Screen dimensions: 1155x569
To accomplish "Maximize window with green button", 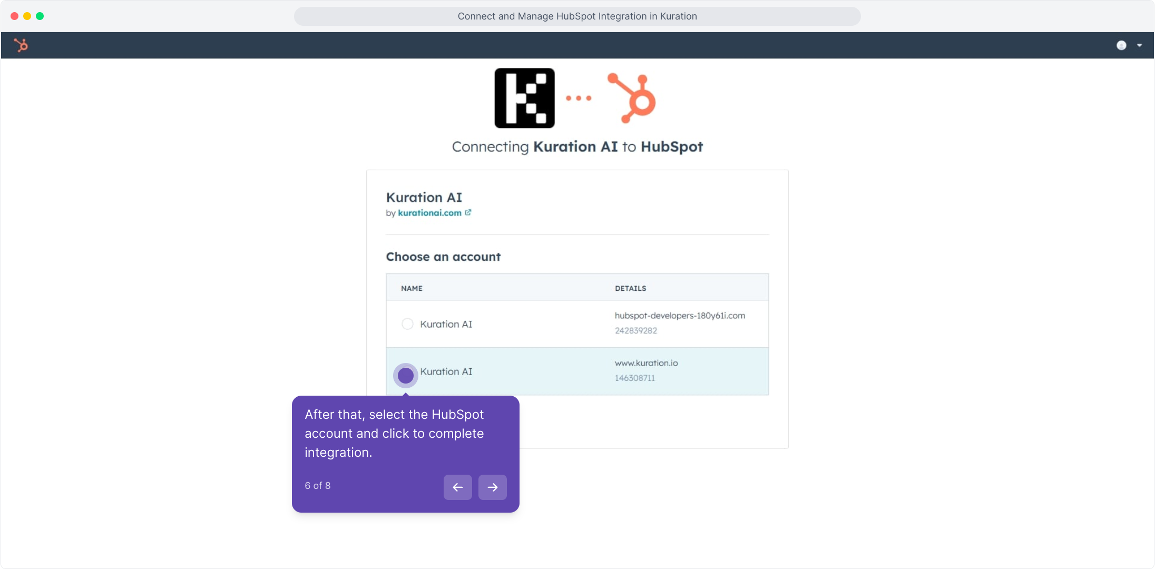I will pyautogui.click(x=40, y=16).
